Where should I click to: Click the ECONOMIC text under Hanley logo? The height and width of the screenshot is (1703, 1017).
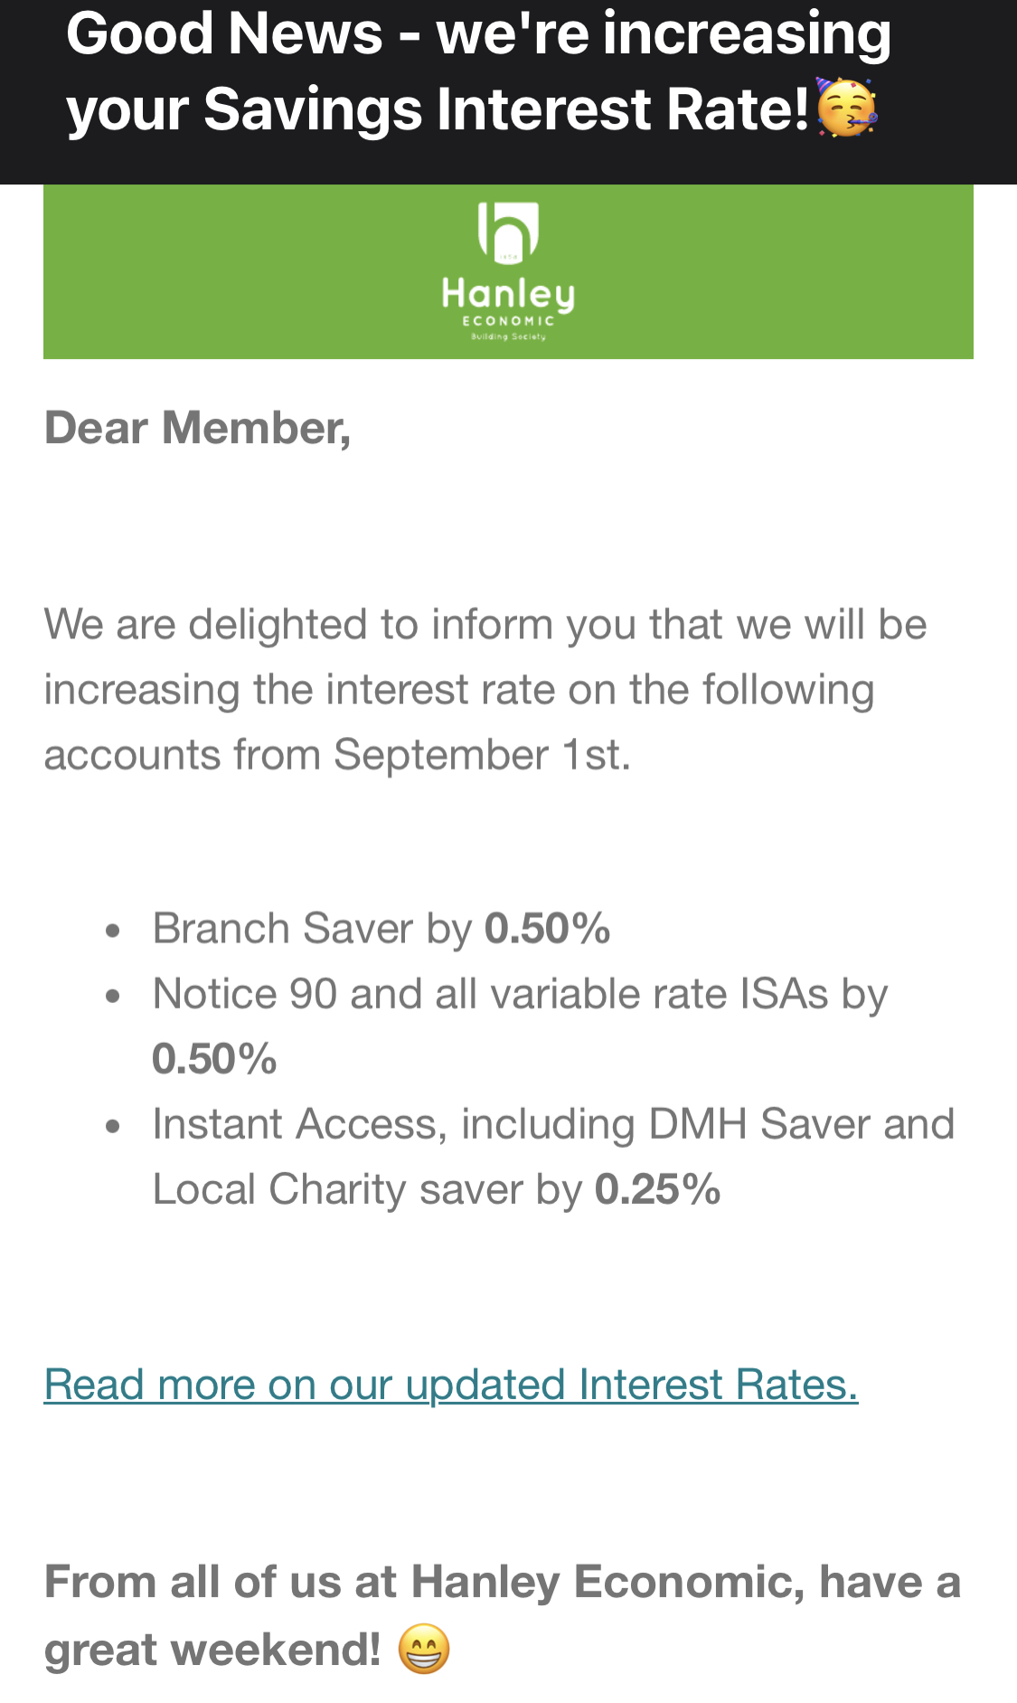click(508, 321)
